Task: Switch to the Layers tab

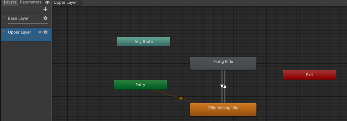Action: coord(10,2)
